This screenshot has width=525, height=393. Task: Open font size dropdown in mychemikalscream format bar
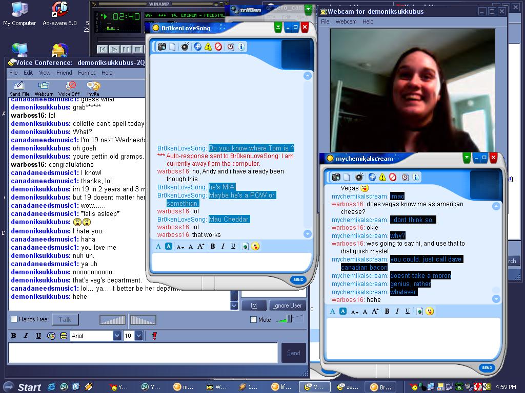click(x=355, y=312)
